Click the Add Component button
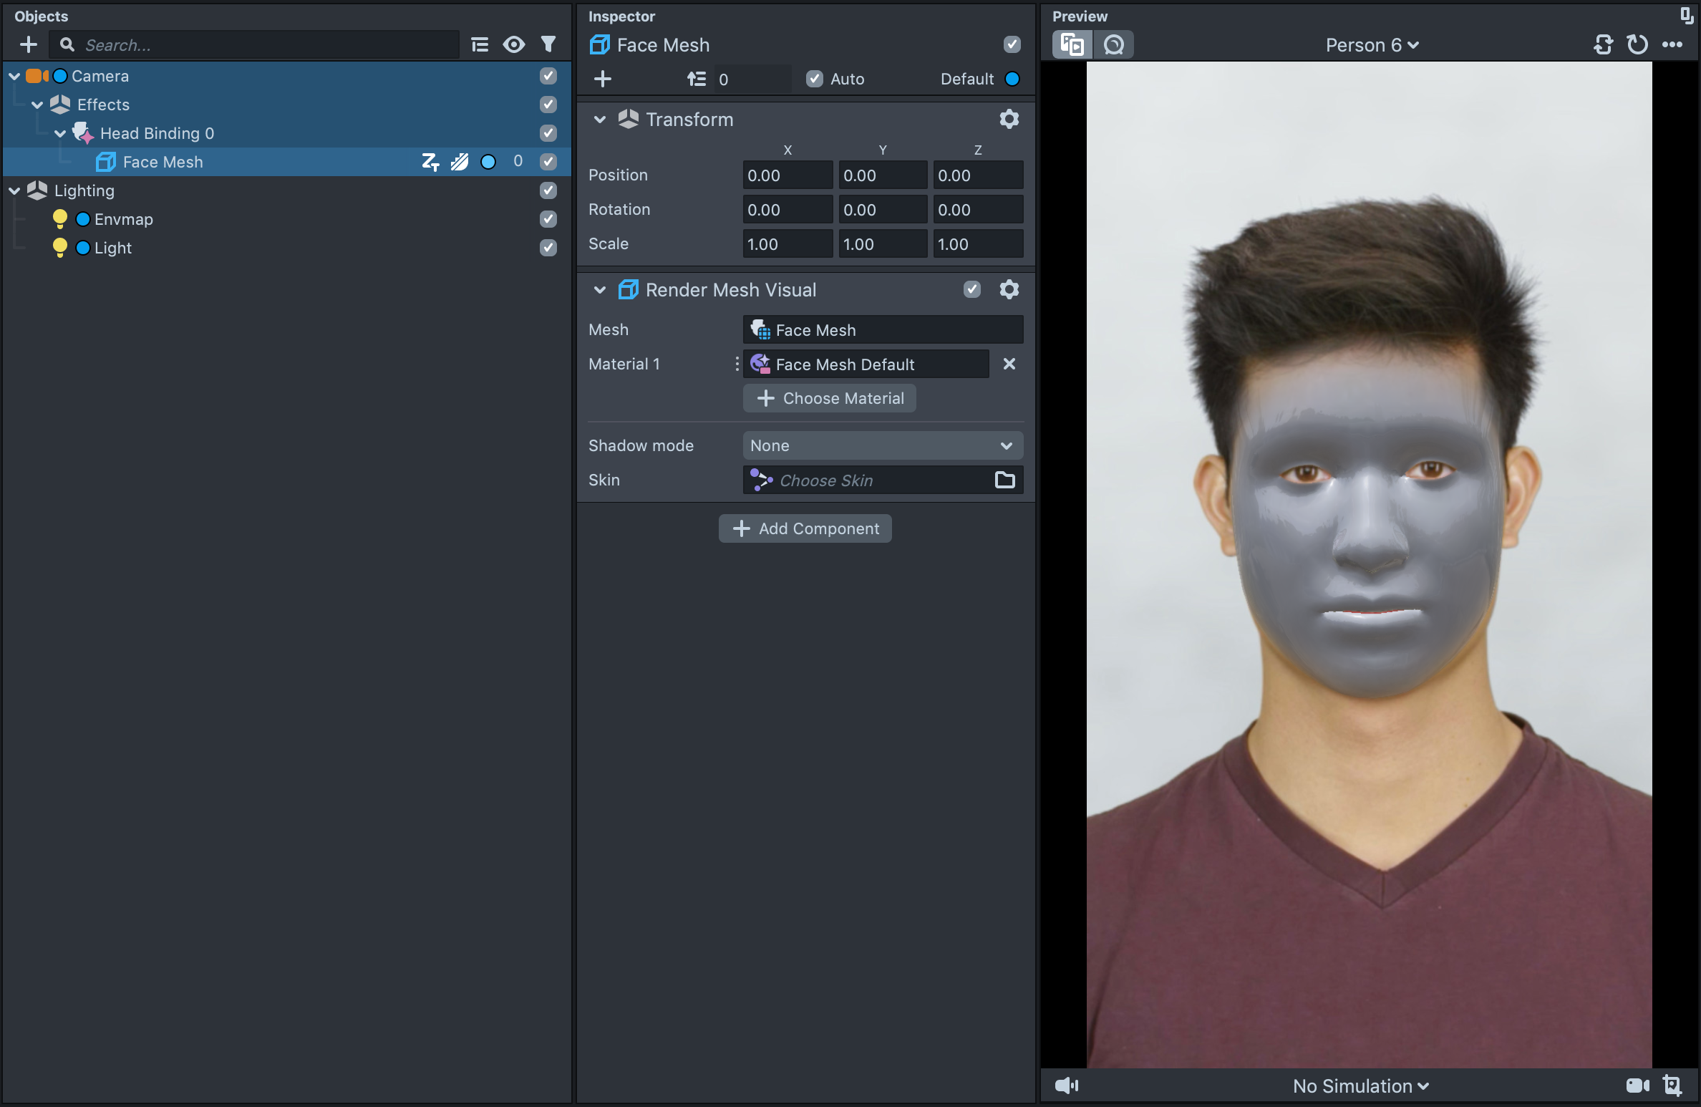The height and width of the screenshot is (1107, 1701). click(805, 528)
